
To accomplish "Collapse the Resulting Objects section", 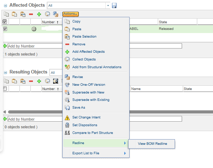I will click(x=5, y=72).
